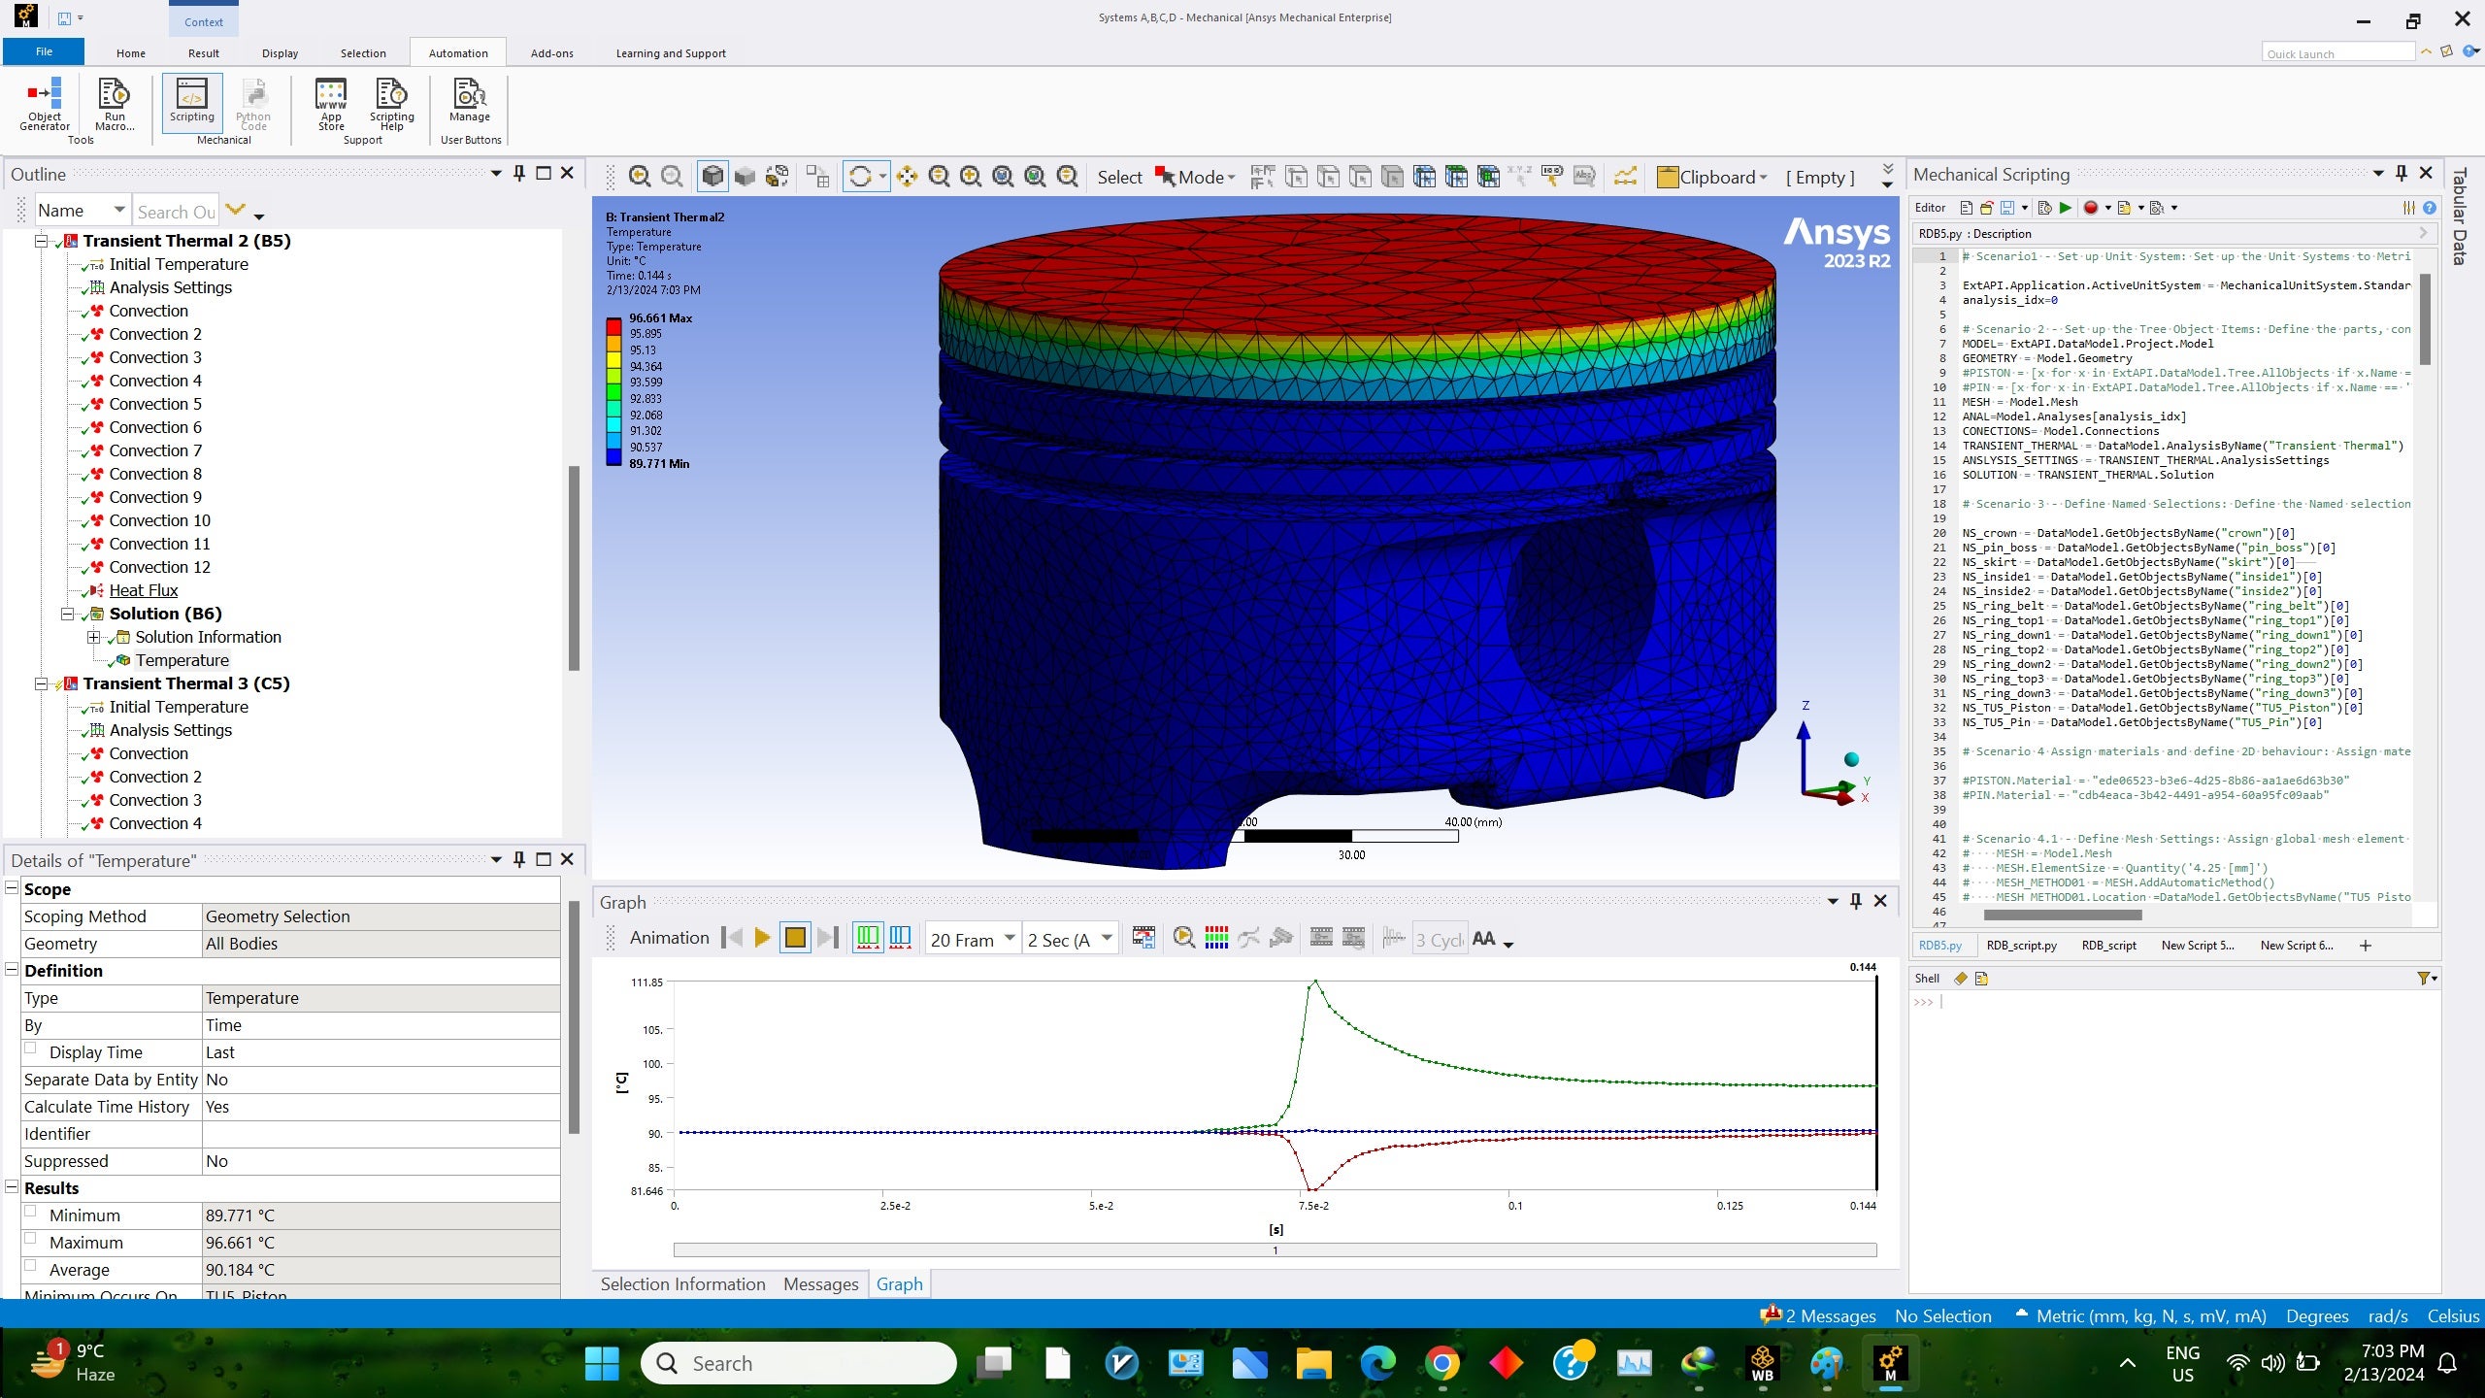Jump to previous animation frame
The height and width of the screenshot is (1398, 2485).
[733, 938]
